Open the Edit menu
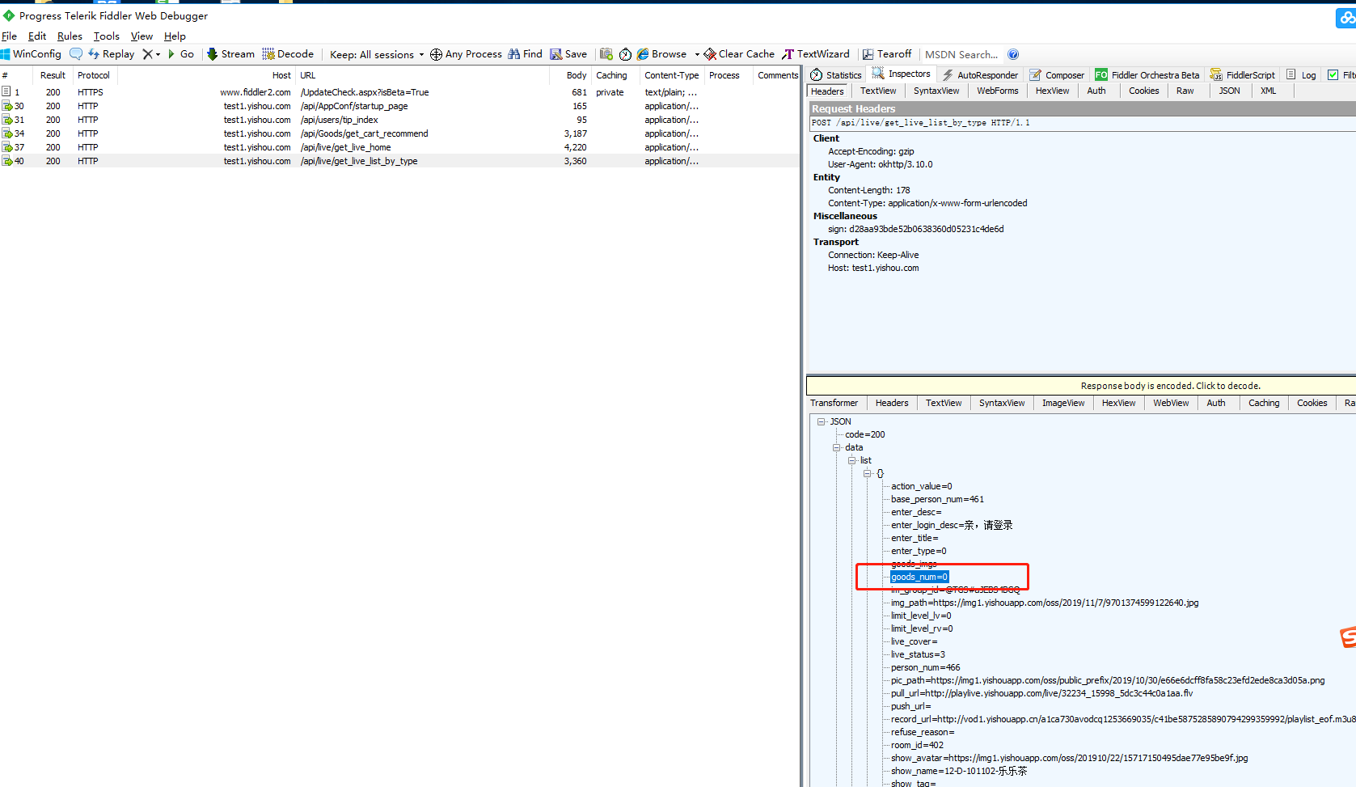1356x787 pixels. tap(37, 36)
